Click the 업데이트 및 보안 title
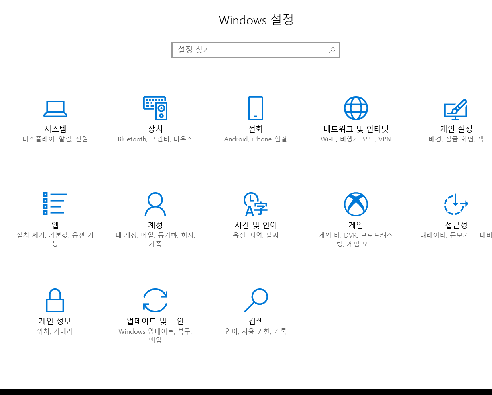492x395 pixels. click(x=155, y=321)
